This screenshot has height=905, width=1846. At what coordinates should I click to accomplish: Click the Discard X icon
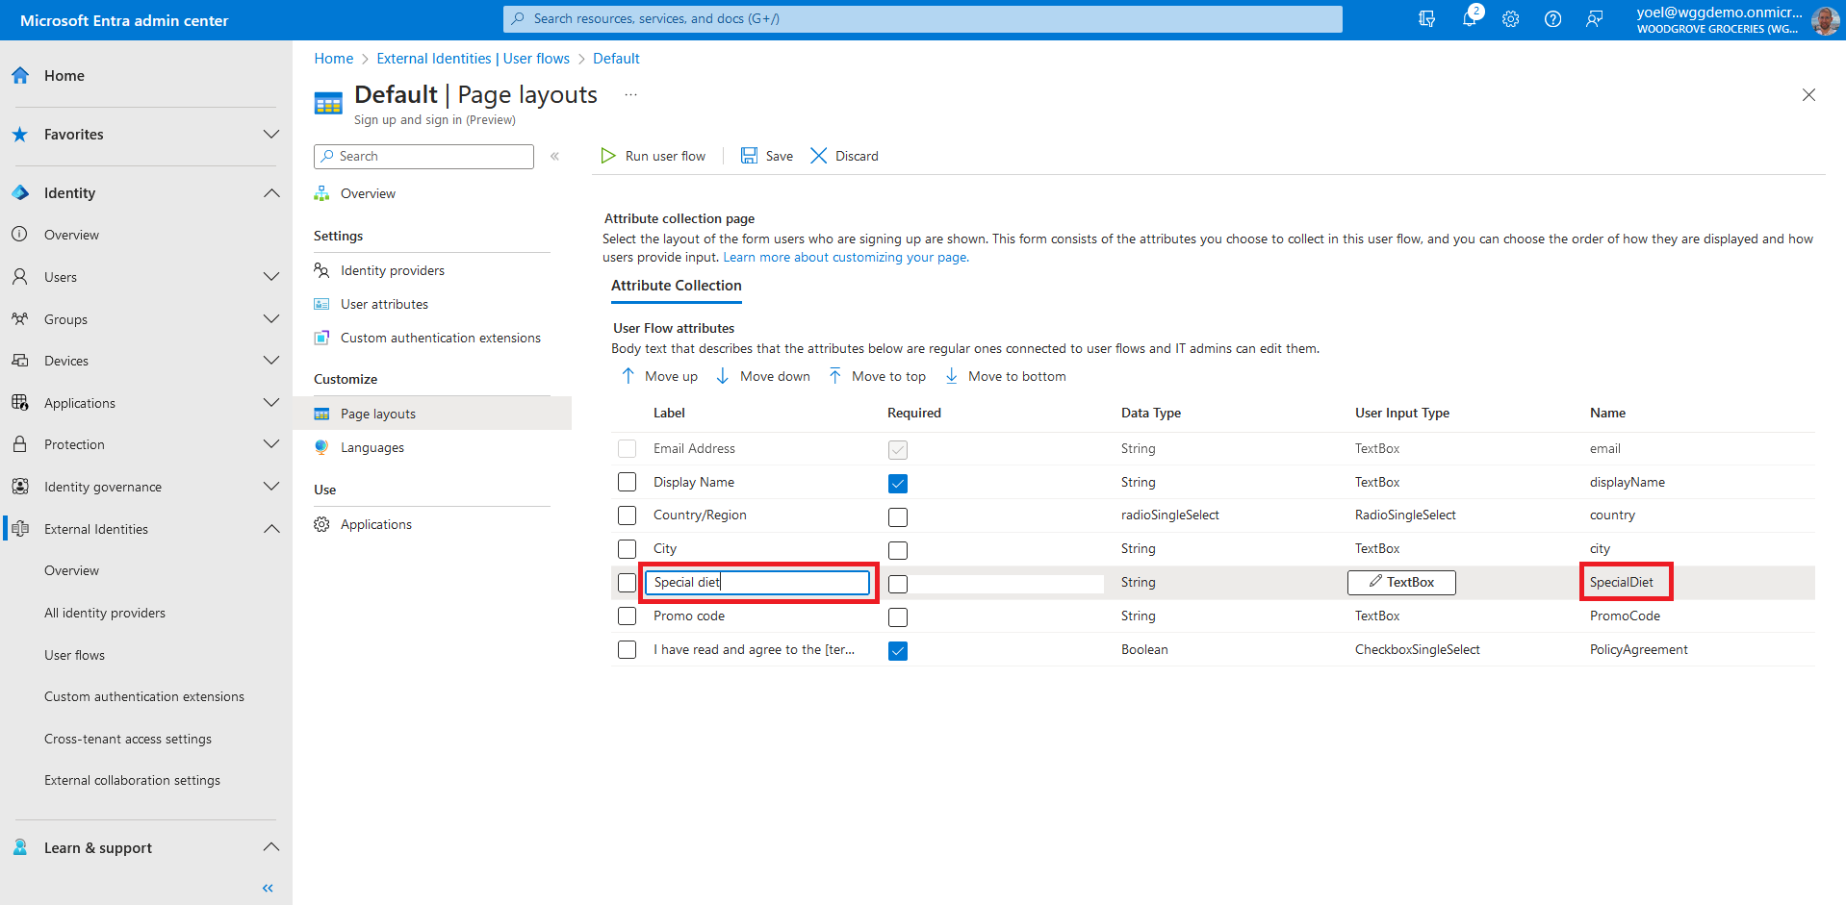pos(818,156)
